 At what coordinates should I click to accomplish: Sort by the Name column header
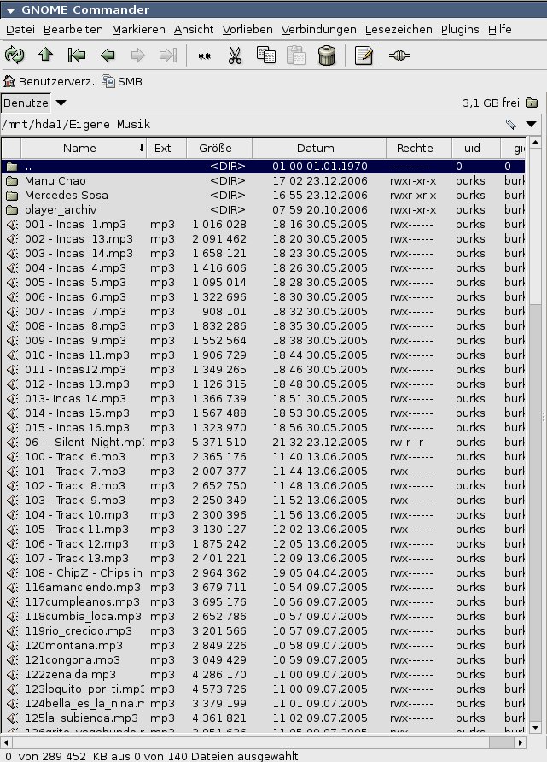point(84,149)
